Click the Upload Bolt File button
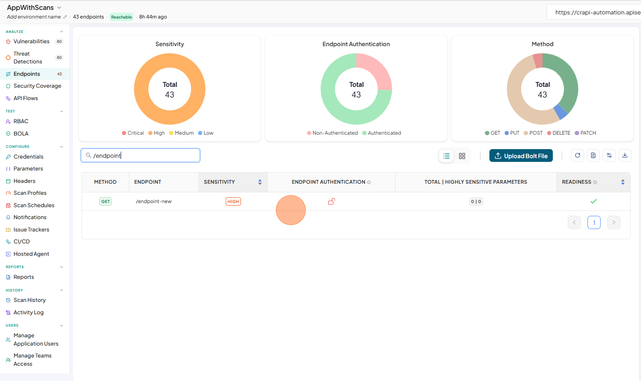Image resolution: width=641 pixels, height=381 pixels. tap(521, 156)
